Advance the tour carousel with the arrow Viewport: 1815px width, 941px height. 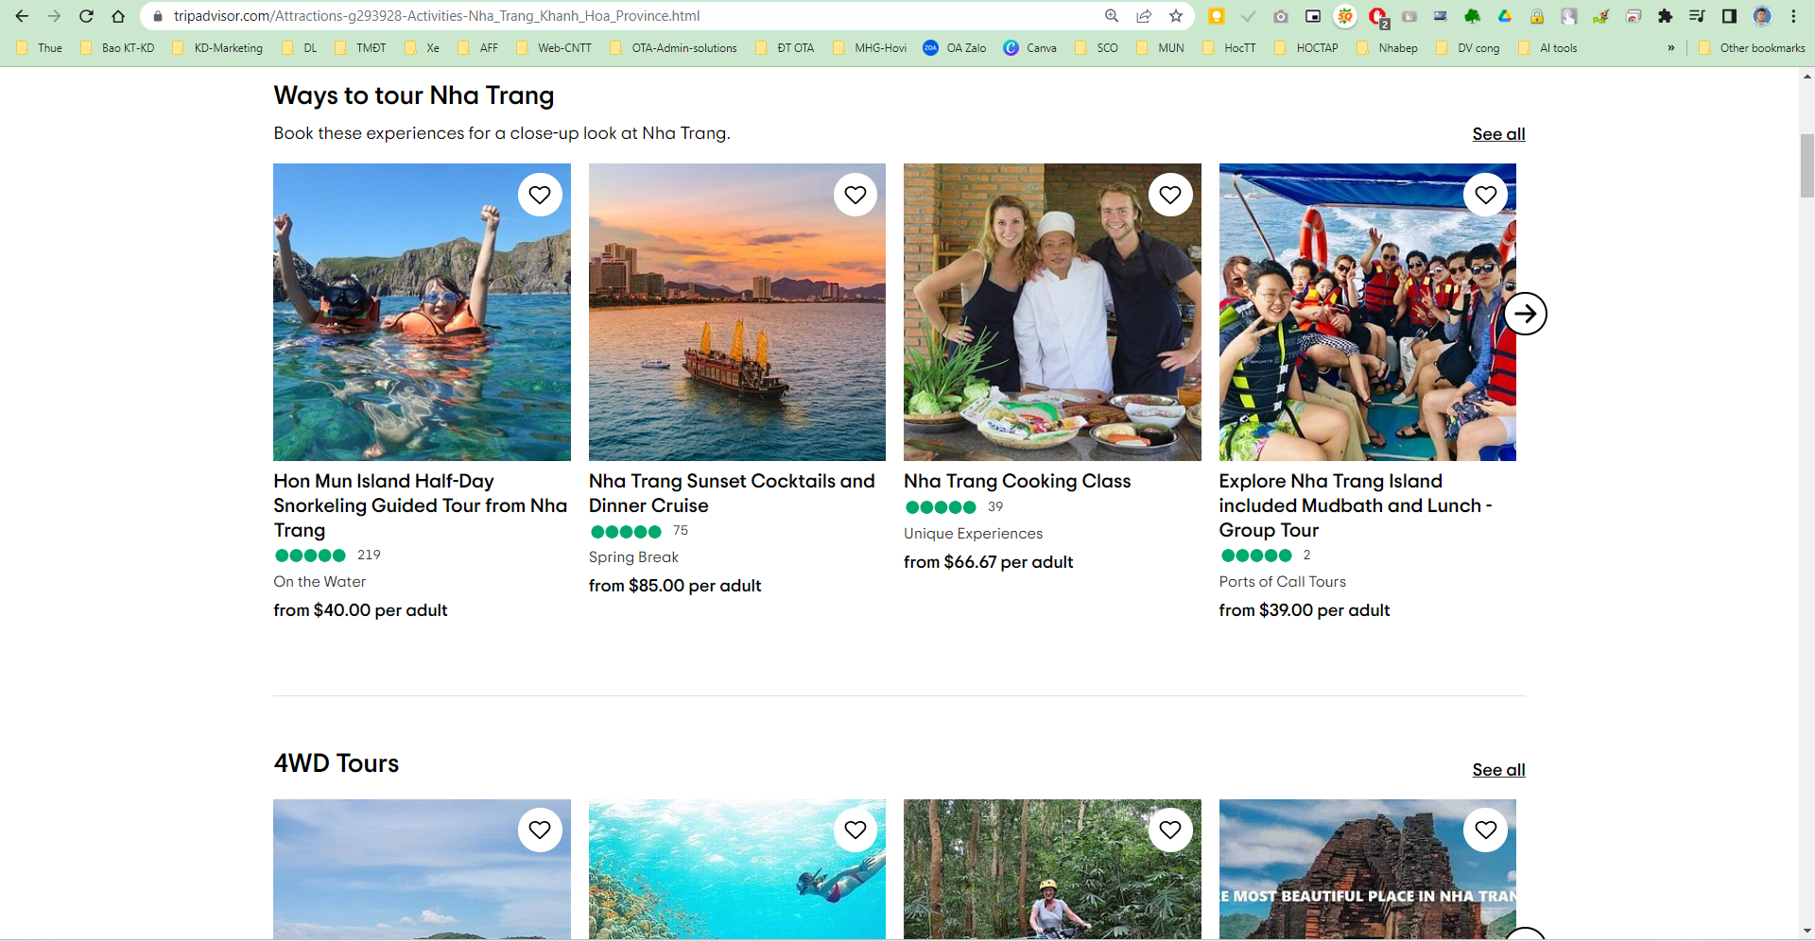1525,314
